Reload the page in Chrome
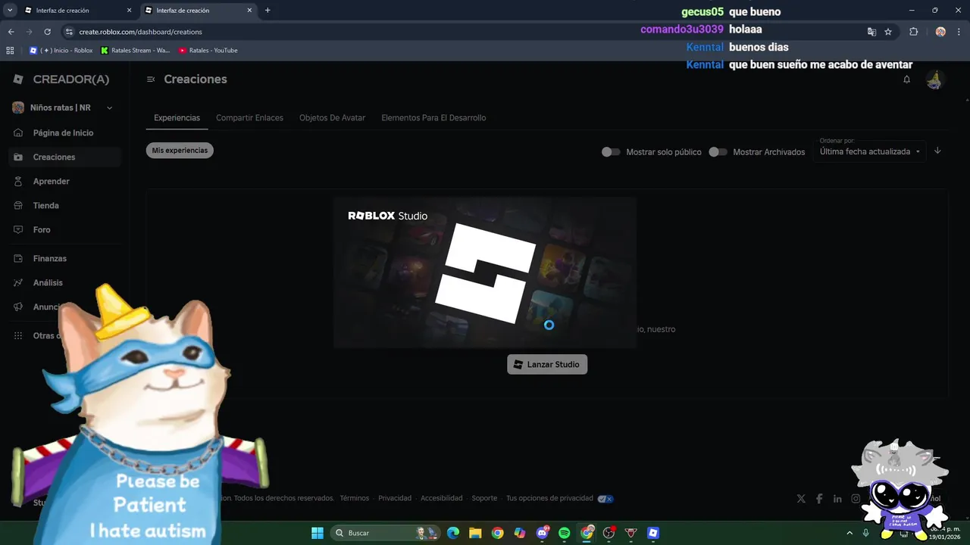 [x=47, y=32]
